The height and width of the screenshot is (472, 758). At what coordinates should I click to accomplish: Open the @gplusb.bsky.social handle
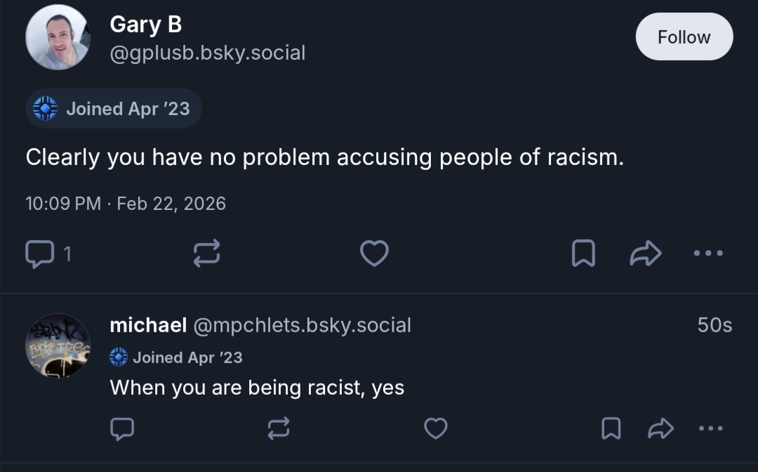click(208, 53)
